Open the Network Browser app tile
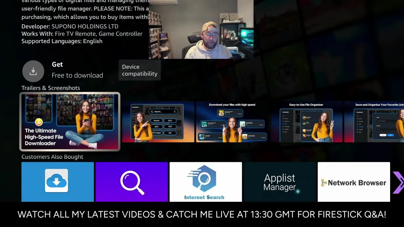This screenshot has width=404, height=227. (x=354, y=182)
